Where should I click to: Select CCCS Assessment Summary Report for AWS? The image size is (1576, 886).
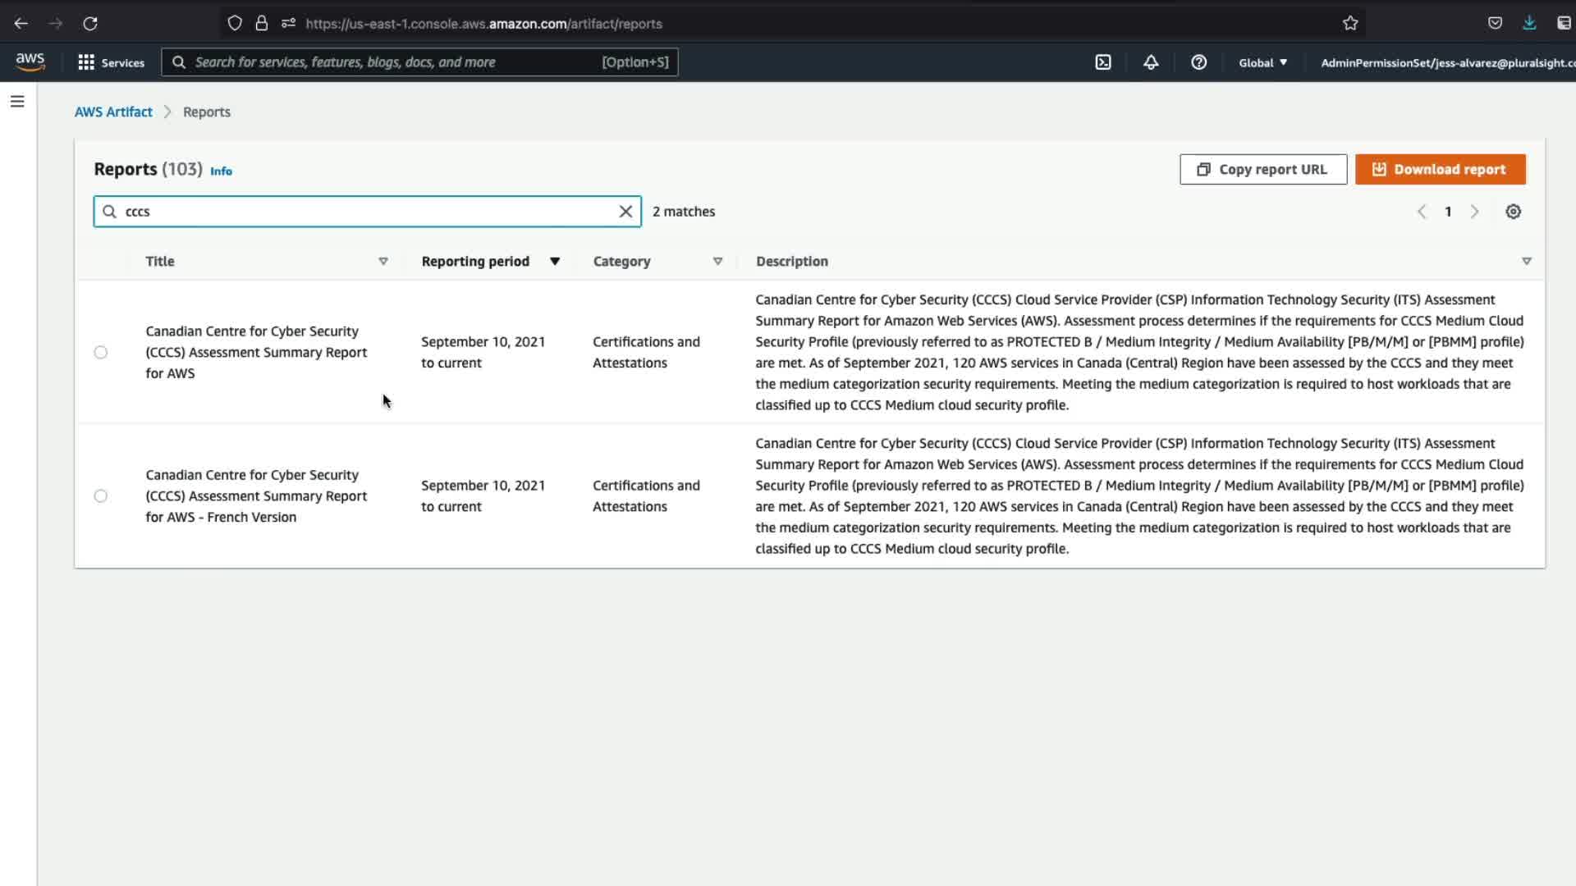coord(100,353)
